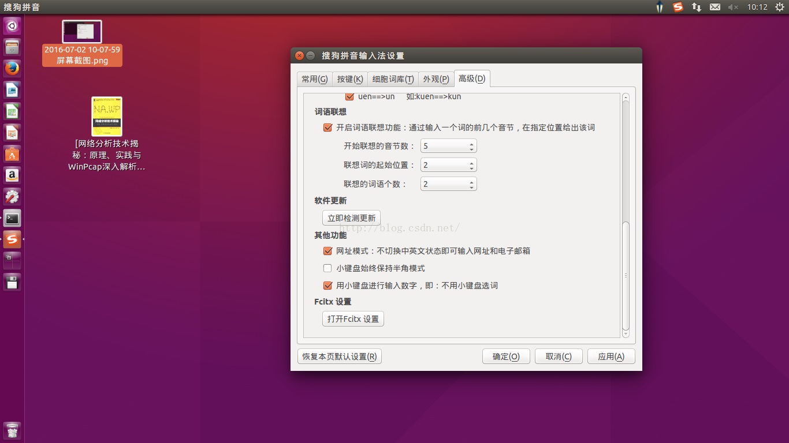Open the muted volume indicator
Image resolution: width=789 pixels, height=443 pixels.
734,7
